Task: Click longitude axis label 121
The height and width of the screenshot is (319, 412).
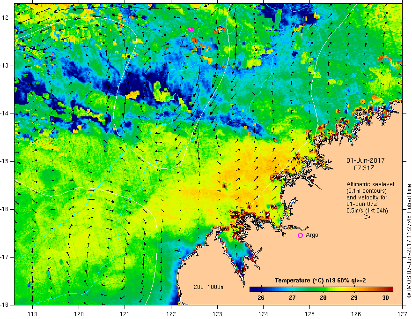Action: [x=125, y=314]
